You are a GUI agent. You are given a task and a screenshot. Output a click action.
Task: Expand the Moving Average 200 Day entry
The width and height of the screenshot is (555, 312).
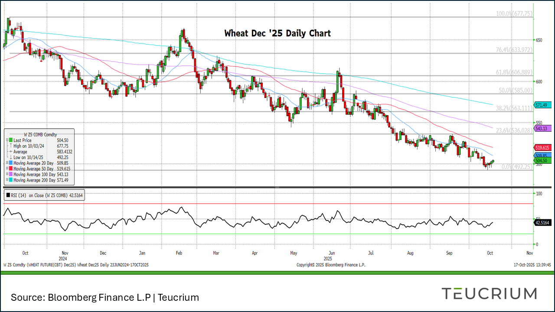point(7,180)
